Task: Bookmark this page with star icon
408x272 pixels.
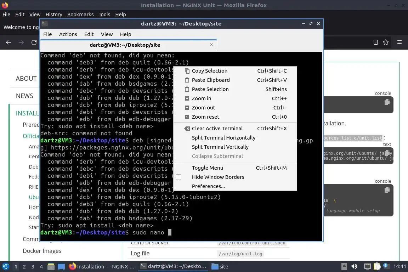Action: coord(386,42)
